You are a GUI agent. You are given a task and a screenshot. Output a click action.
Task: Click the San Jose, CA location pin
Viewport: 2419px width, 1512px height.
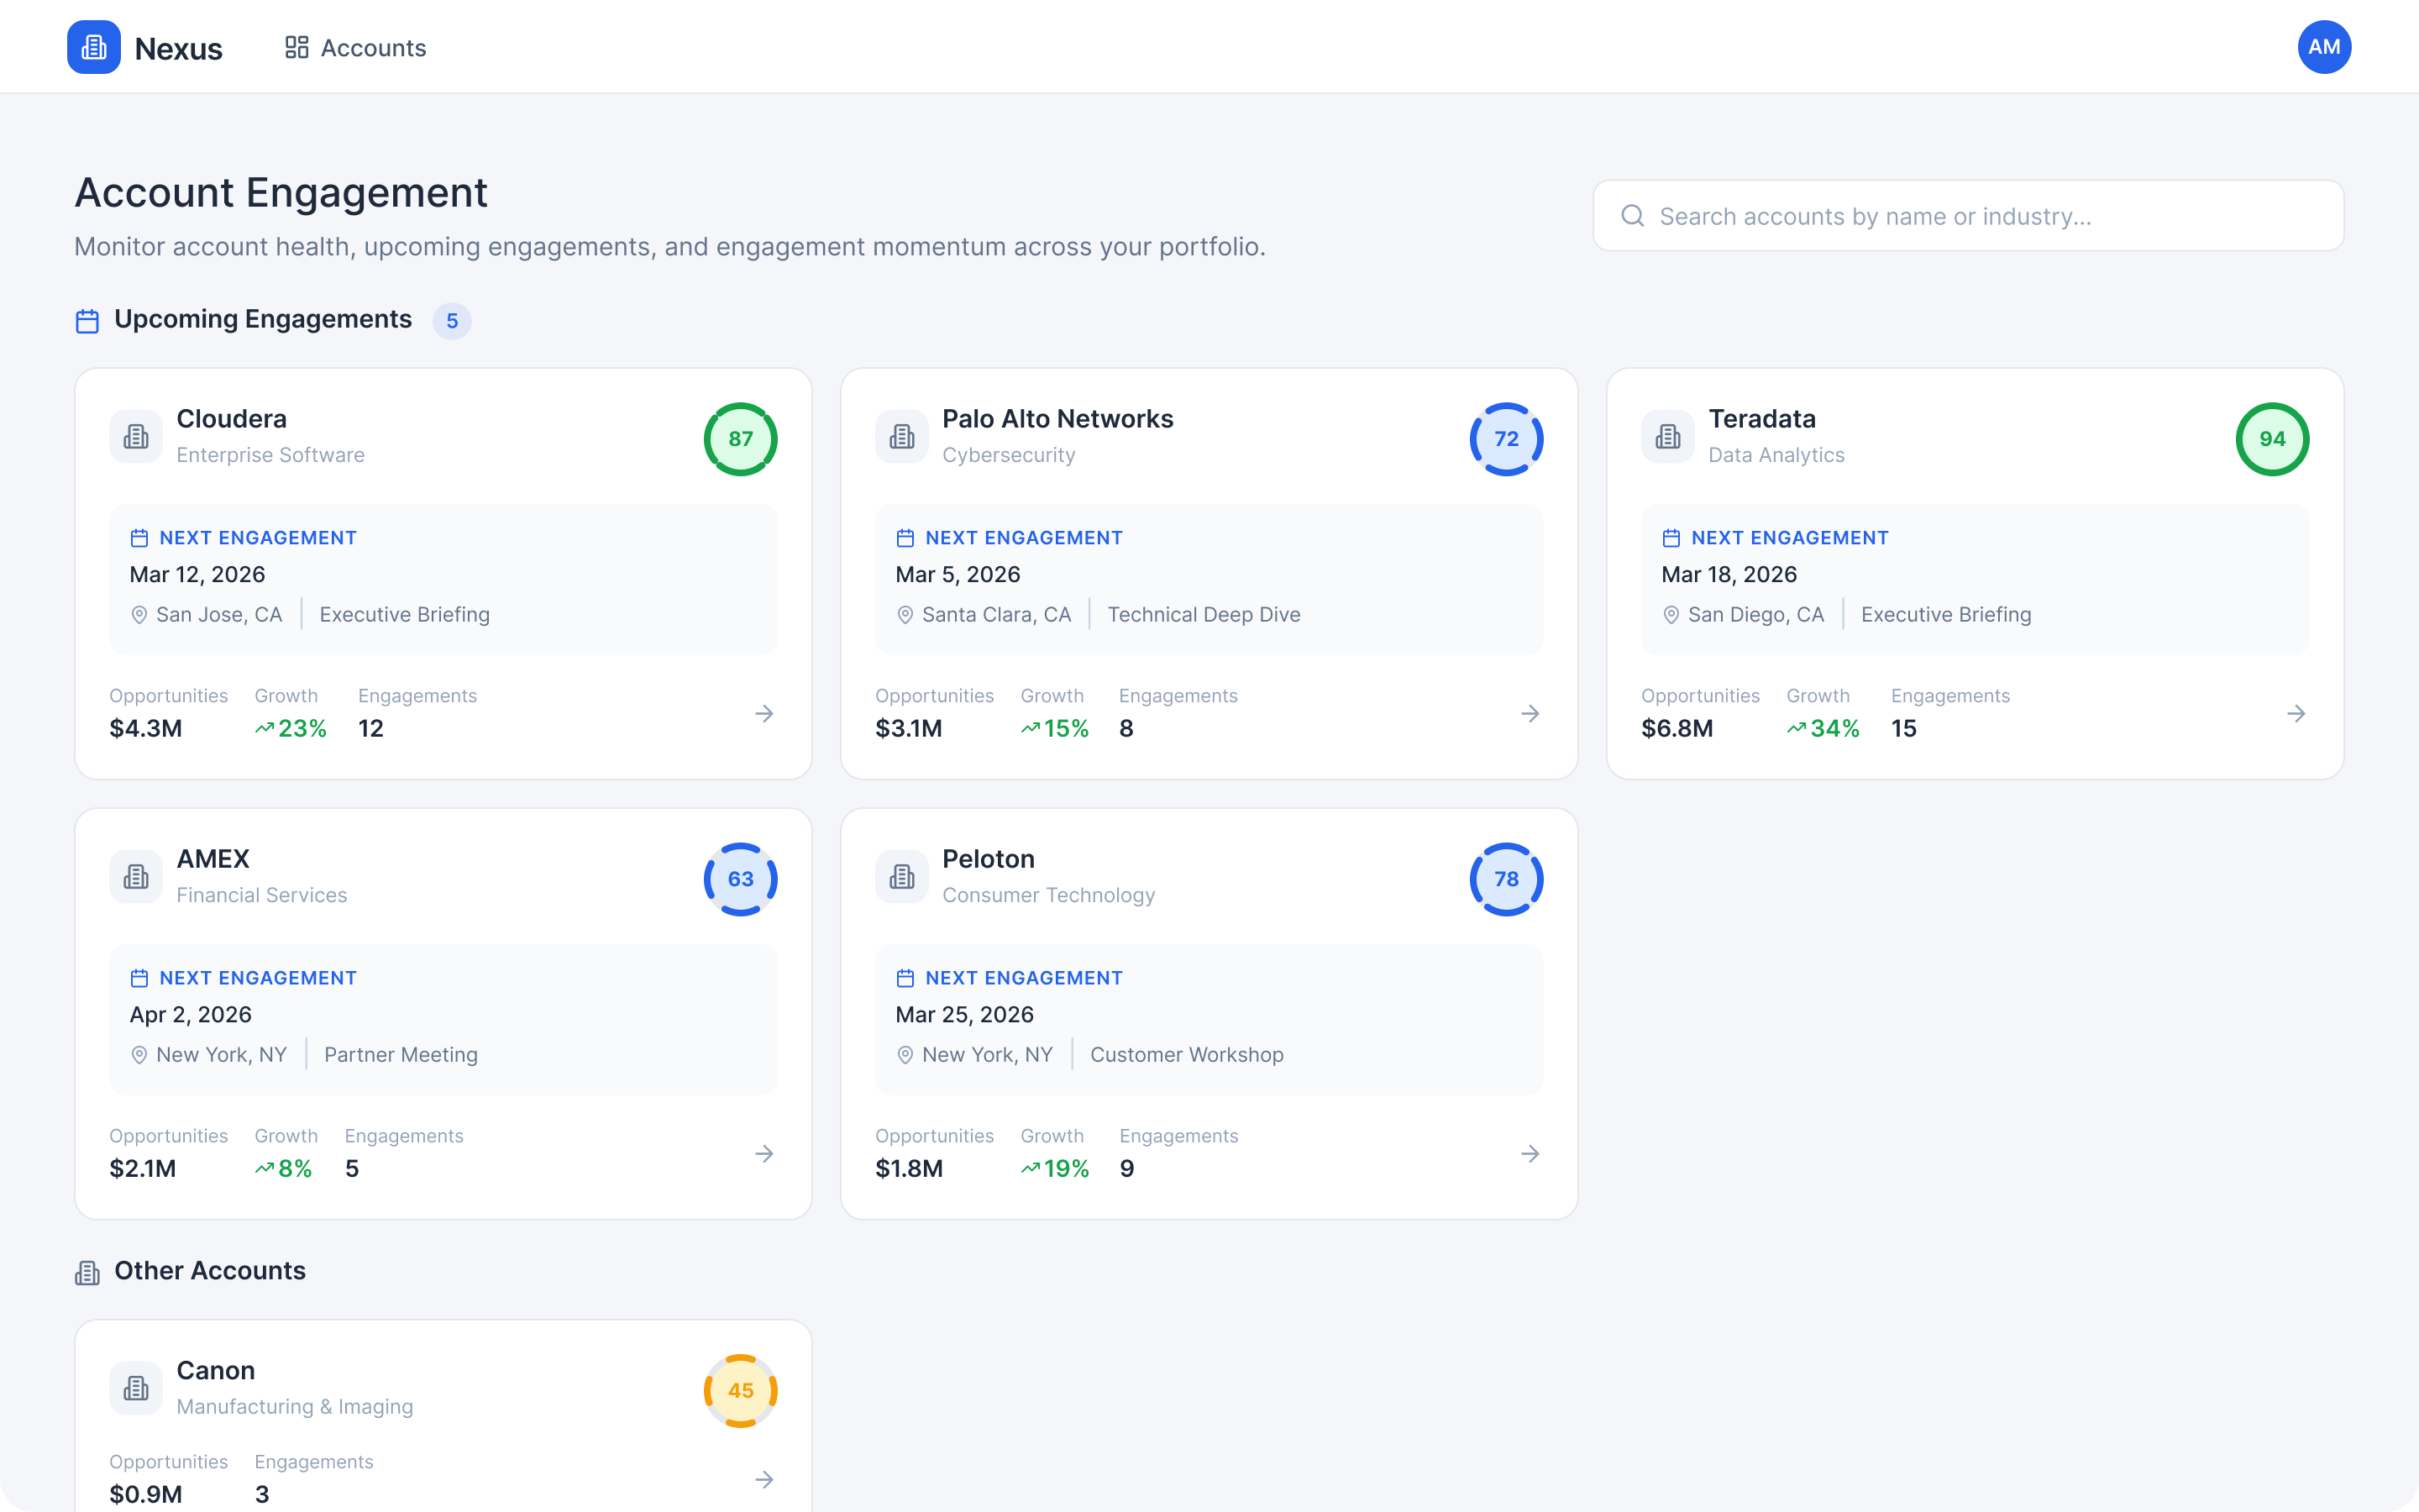coord(139,615)
